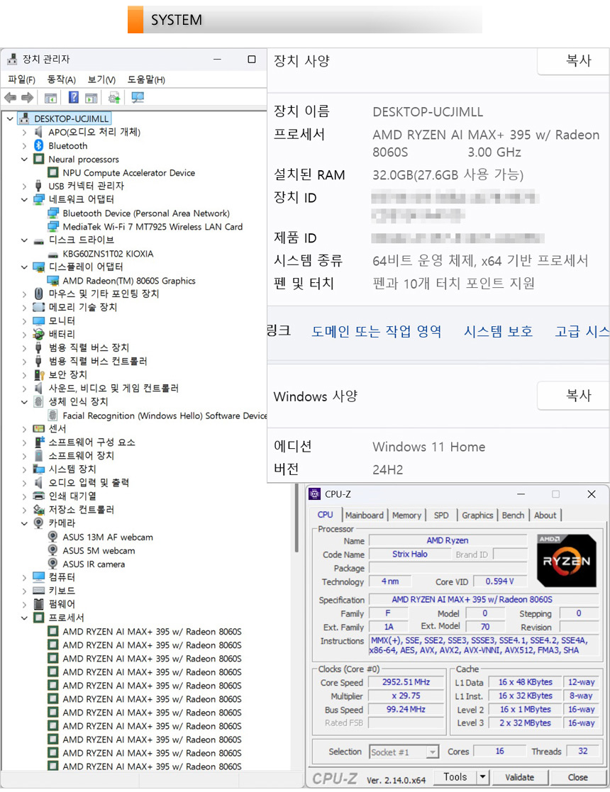Expand the 키보드 category
Viewport: 610px width, 792px height.
click(25, 591)
